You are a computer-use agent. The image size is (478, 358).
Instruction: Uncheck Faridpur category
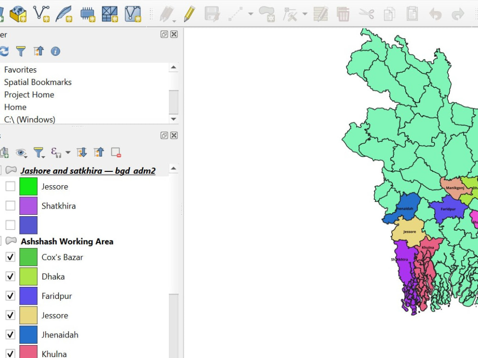pos(11,295)
